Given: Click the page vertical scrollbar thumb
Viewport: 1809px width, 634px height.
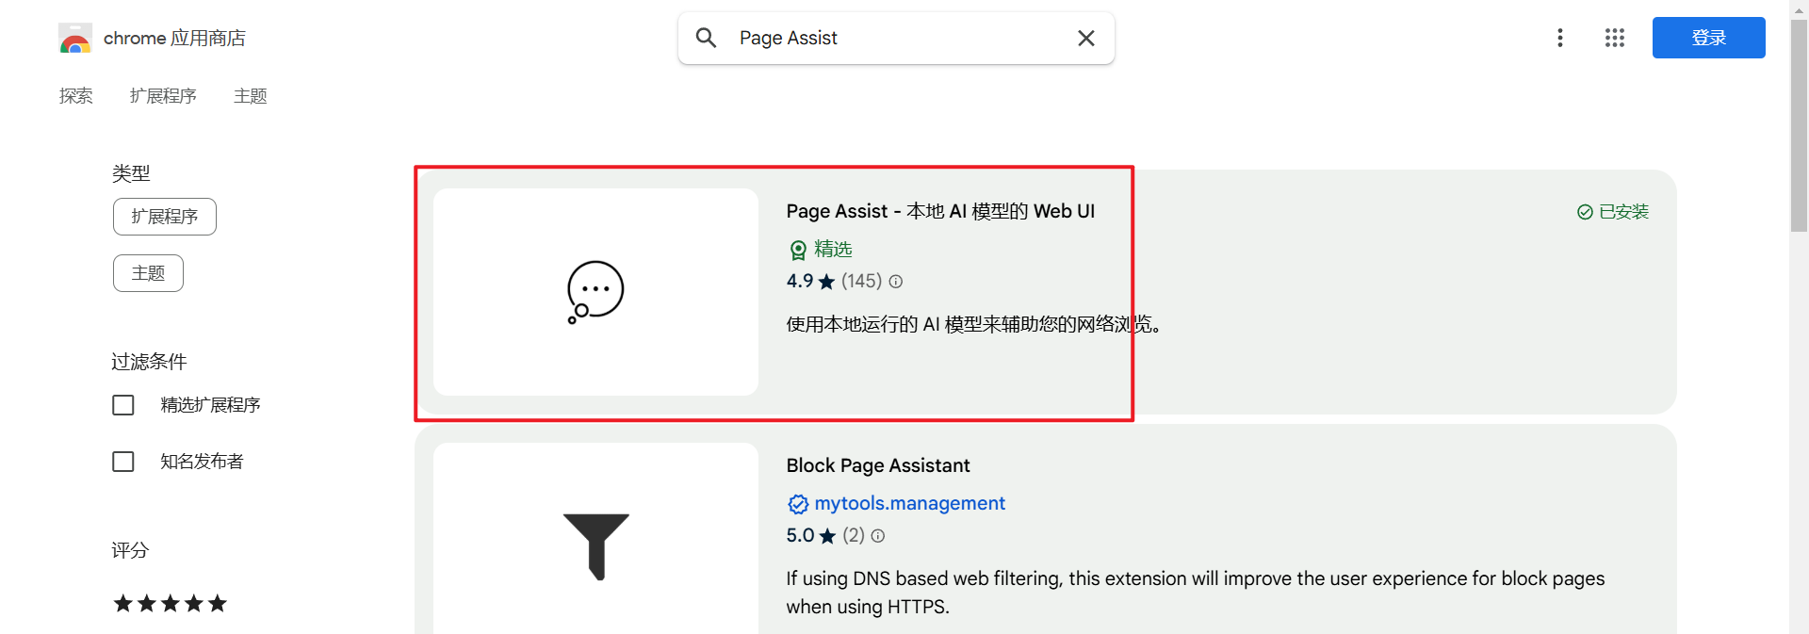Looking at the screenshot, I should (x=1799, y=125).
